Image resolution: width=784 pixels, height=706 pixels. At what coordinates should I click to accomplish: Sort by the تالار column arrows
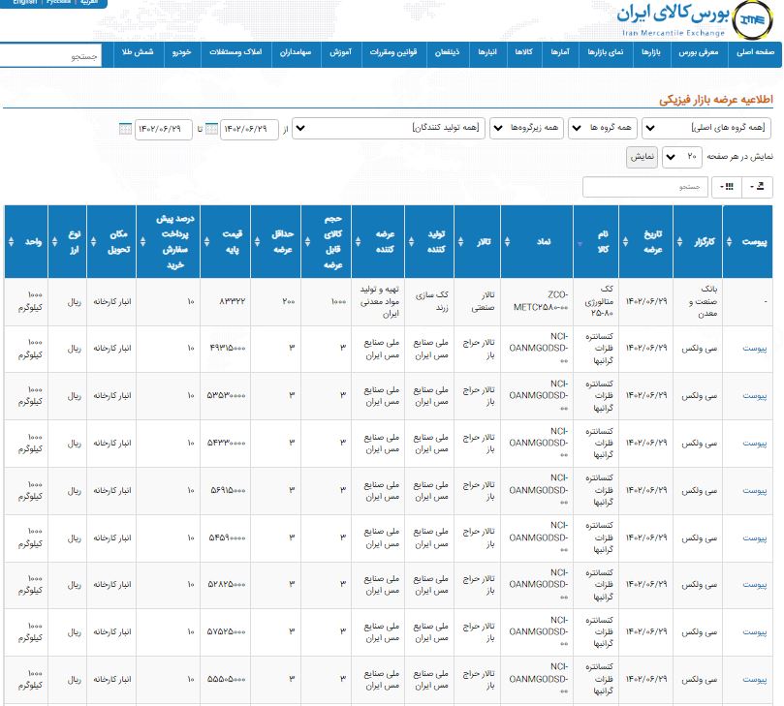(x=460, y=242)
